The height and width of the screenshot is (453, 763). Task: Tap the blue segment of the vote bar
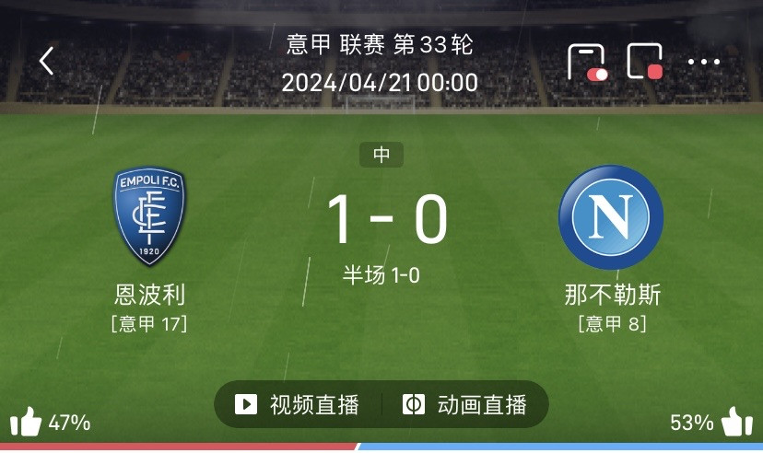click(x=560, y=447)
